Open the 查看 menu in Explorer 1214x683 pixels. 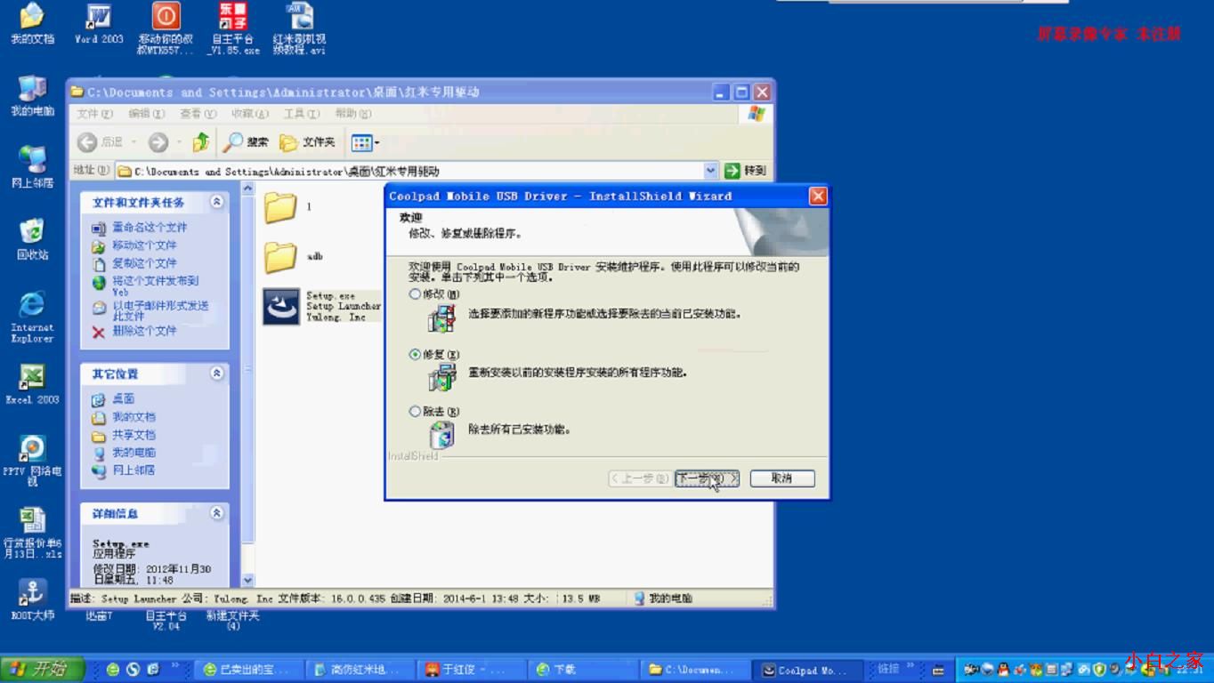198,114
